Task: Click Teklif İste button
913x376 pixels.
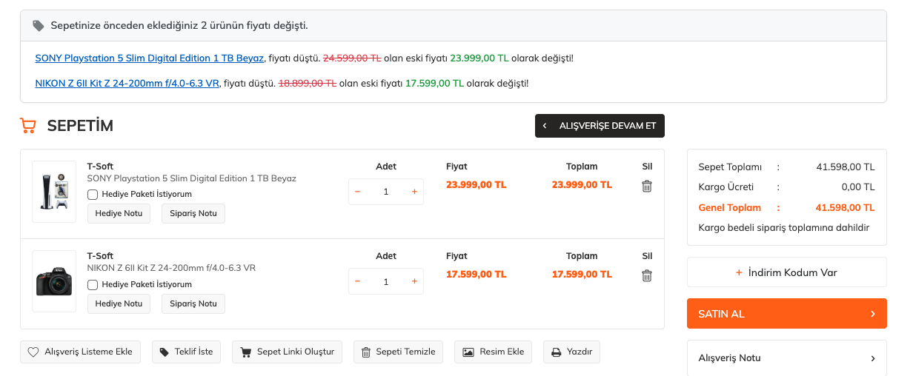Action: [x=186, y=352]
